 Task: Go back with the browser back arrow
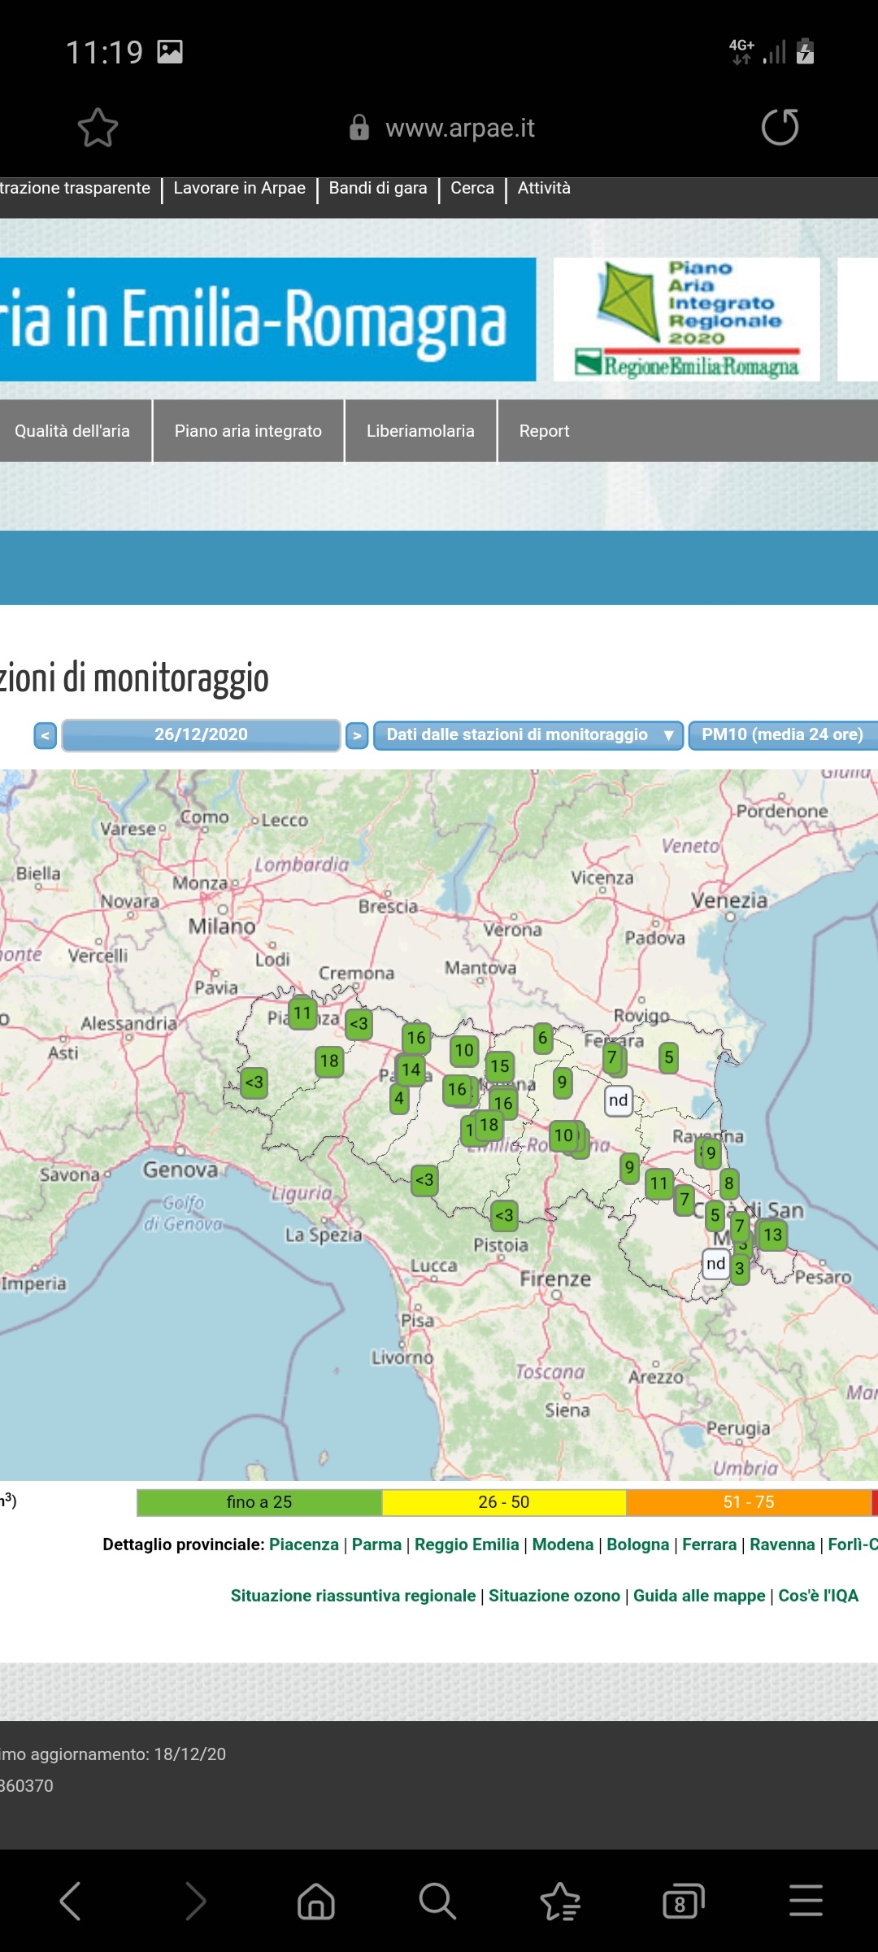pyautogui.click(x=71, y=1901)
